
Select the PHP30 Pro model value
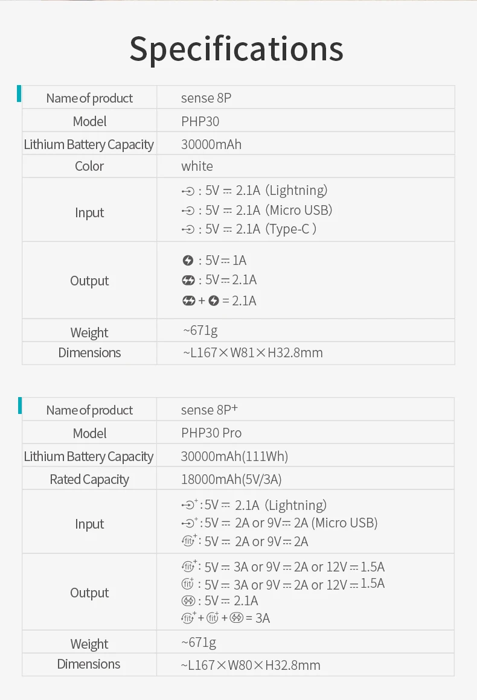211,433
